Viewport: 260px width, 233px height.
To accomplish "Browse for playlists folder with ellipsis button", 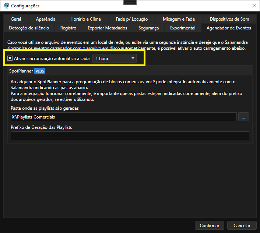I will coord(243,117).
